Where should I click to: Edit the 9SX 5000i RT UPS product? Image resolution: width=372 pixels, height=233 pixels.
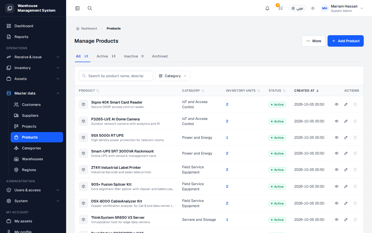[x=346, y=137]
